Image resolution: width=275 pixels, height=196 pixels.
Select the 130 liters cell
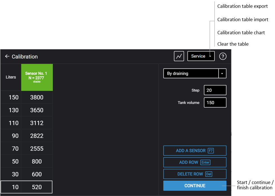coord(11,110)
